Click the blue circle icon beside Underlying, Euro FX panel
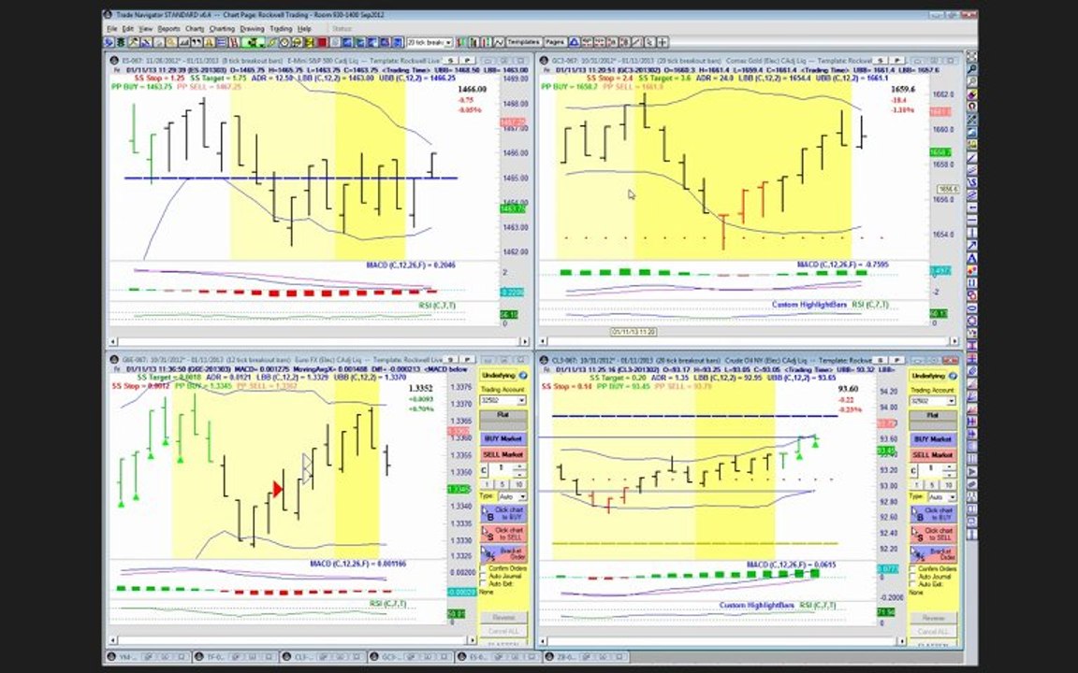This screenshot has height=673, width=1078. pyautogui.click(x=523, y=376)
